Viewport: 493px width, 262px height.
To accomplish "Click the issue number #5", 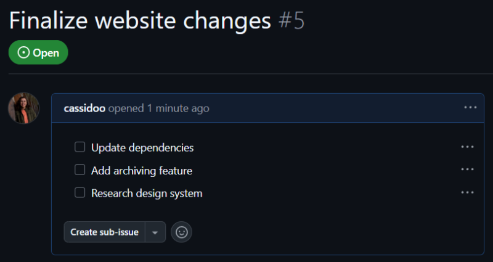I will 291,20.
